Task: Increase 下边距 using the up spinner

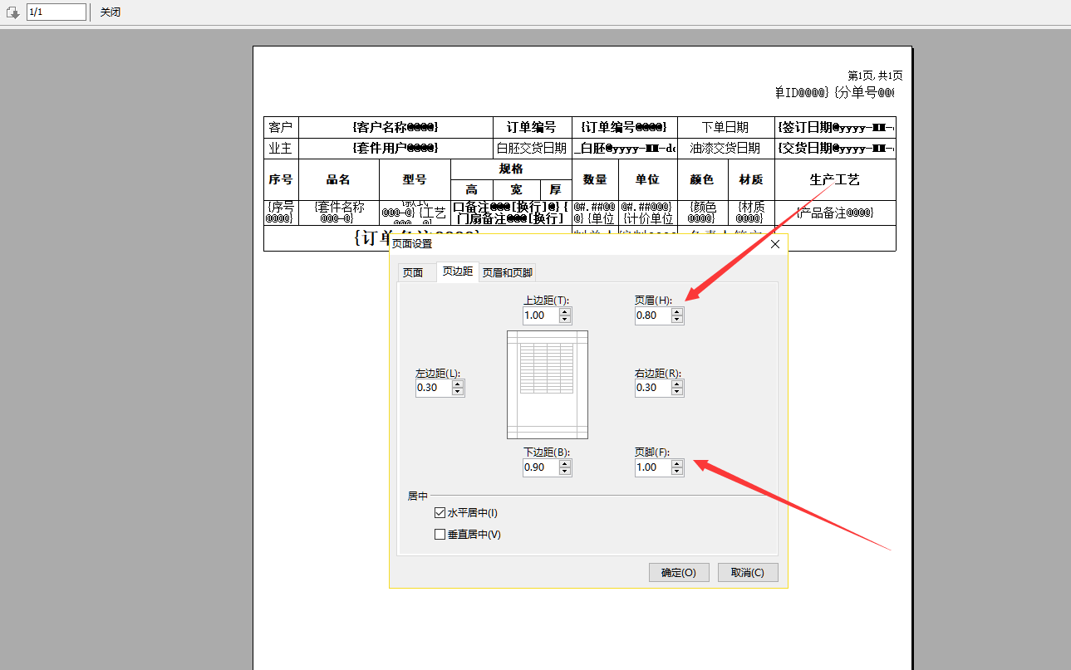Action: pos(565,463)
